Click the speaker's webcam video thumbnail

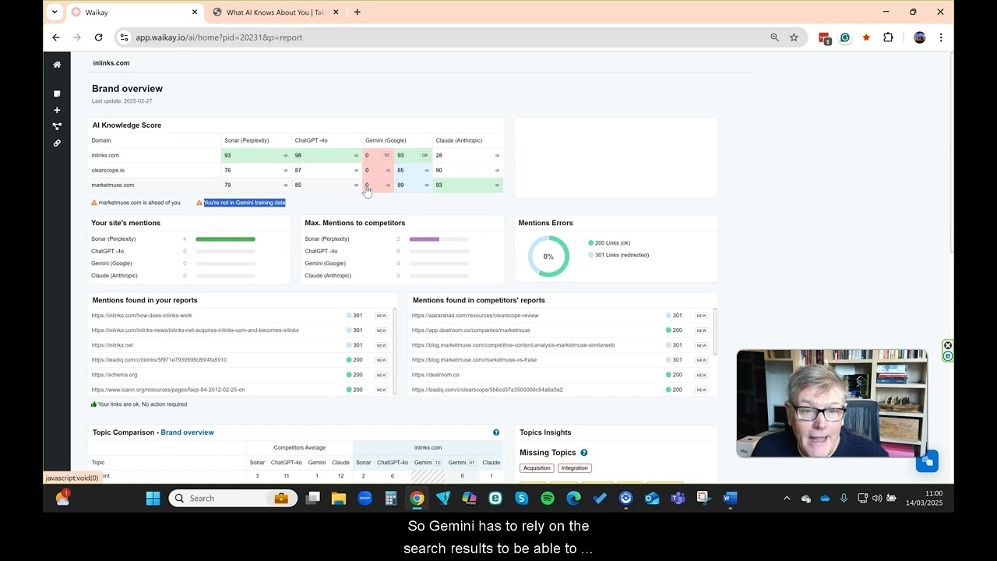832,403
